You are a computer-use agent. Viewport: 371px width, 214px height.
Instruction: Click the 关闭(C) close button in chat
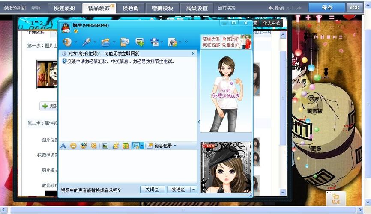coord(153,190)
